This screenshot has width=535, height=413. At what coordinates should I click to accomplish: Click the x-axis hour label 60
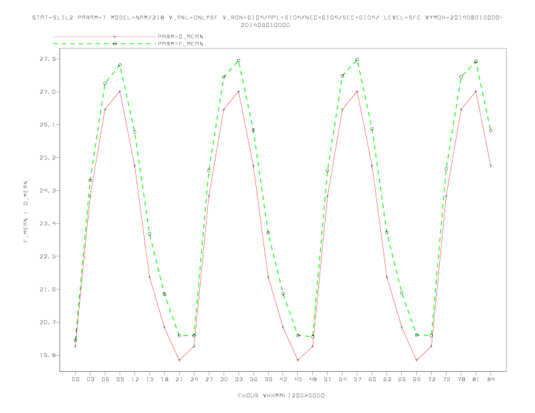[372, 379]
